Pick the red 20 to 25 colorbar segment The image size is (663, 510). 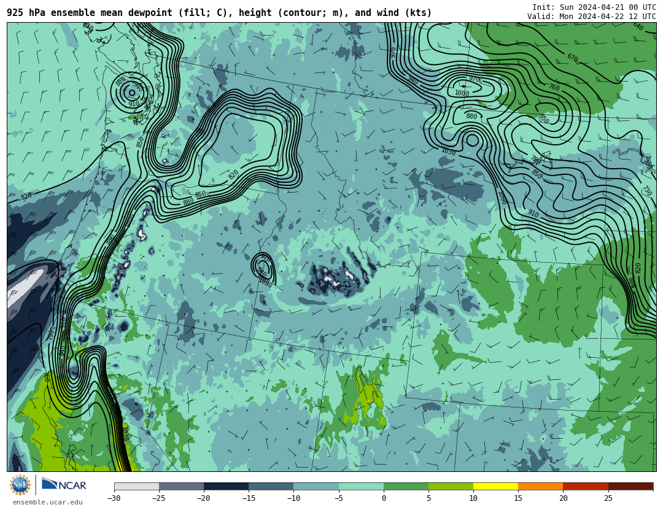tap(586, 486)
